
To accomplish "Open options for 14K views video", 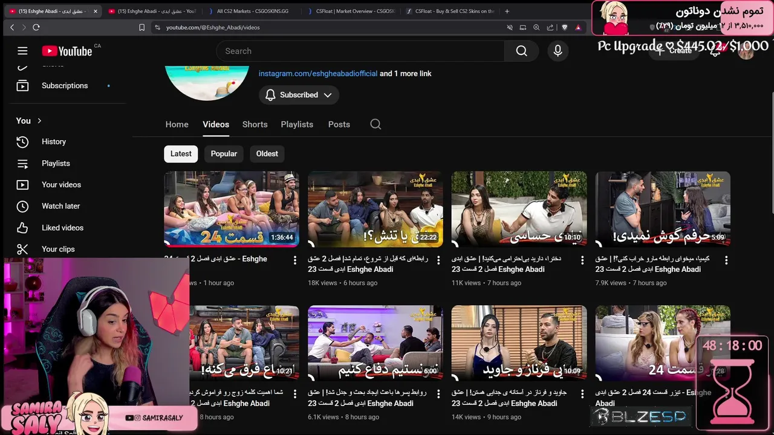I will click(x=582, y=394).
